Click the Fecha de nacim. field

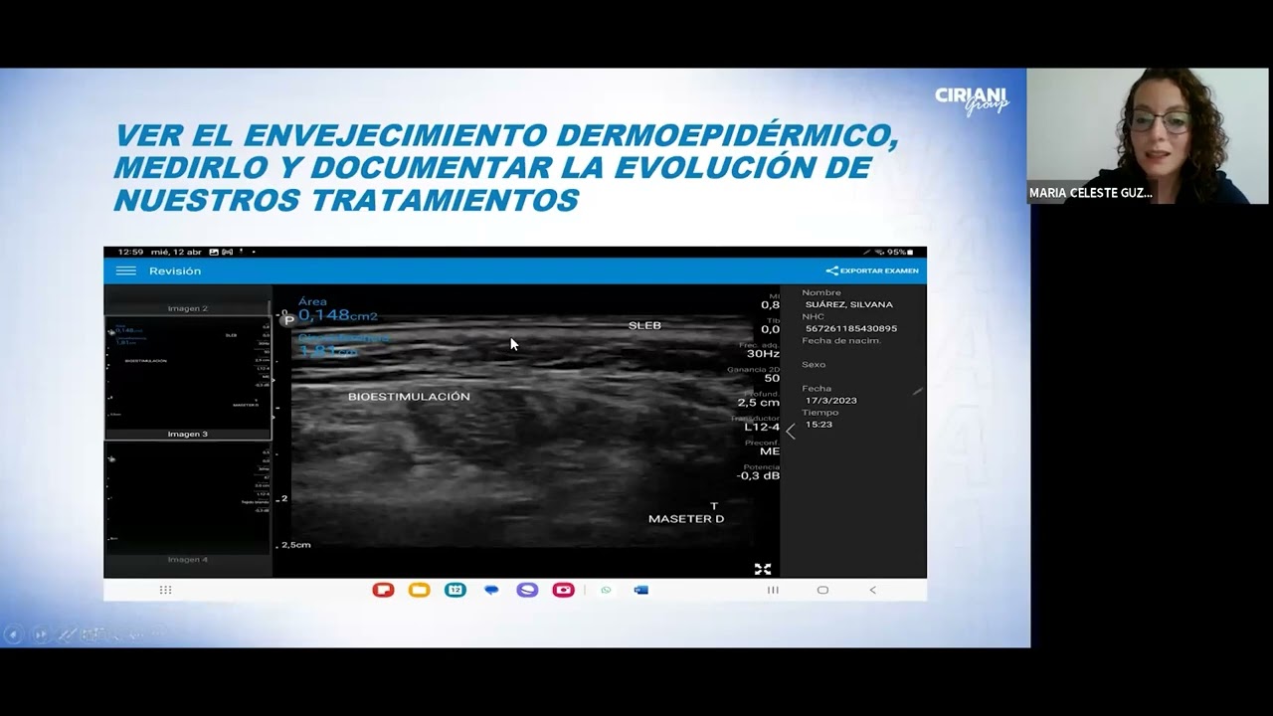pyautogui.click(x=841, y=340)
